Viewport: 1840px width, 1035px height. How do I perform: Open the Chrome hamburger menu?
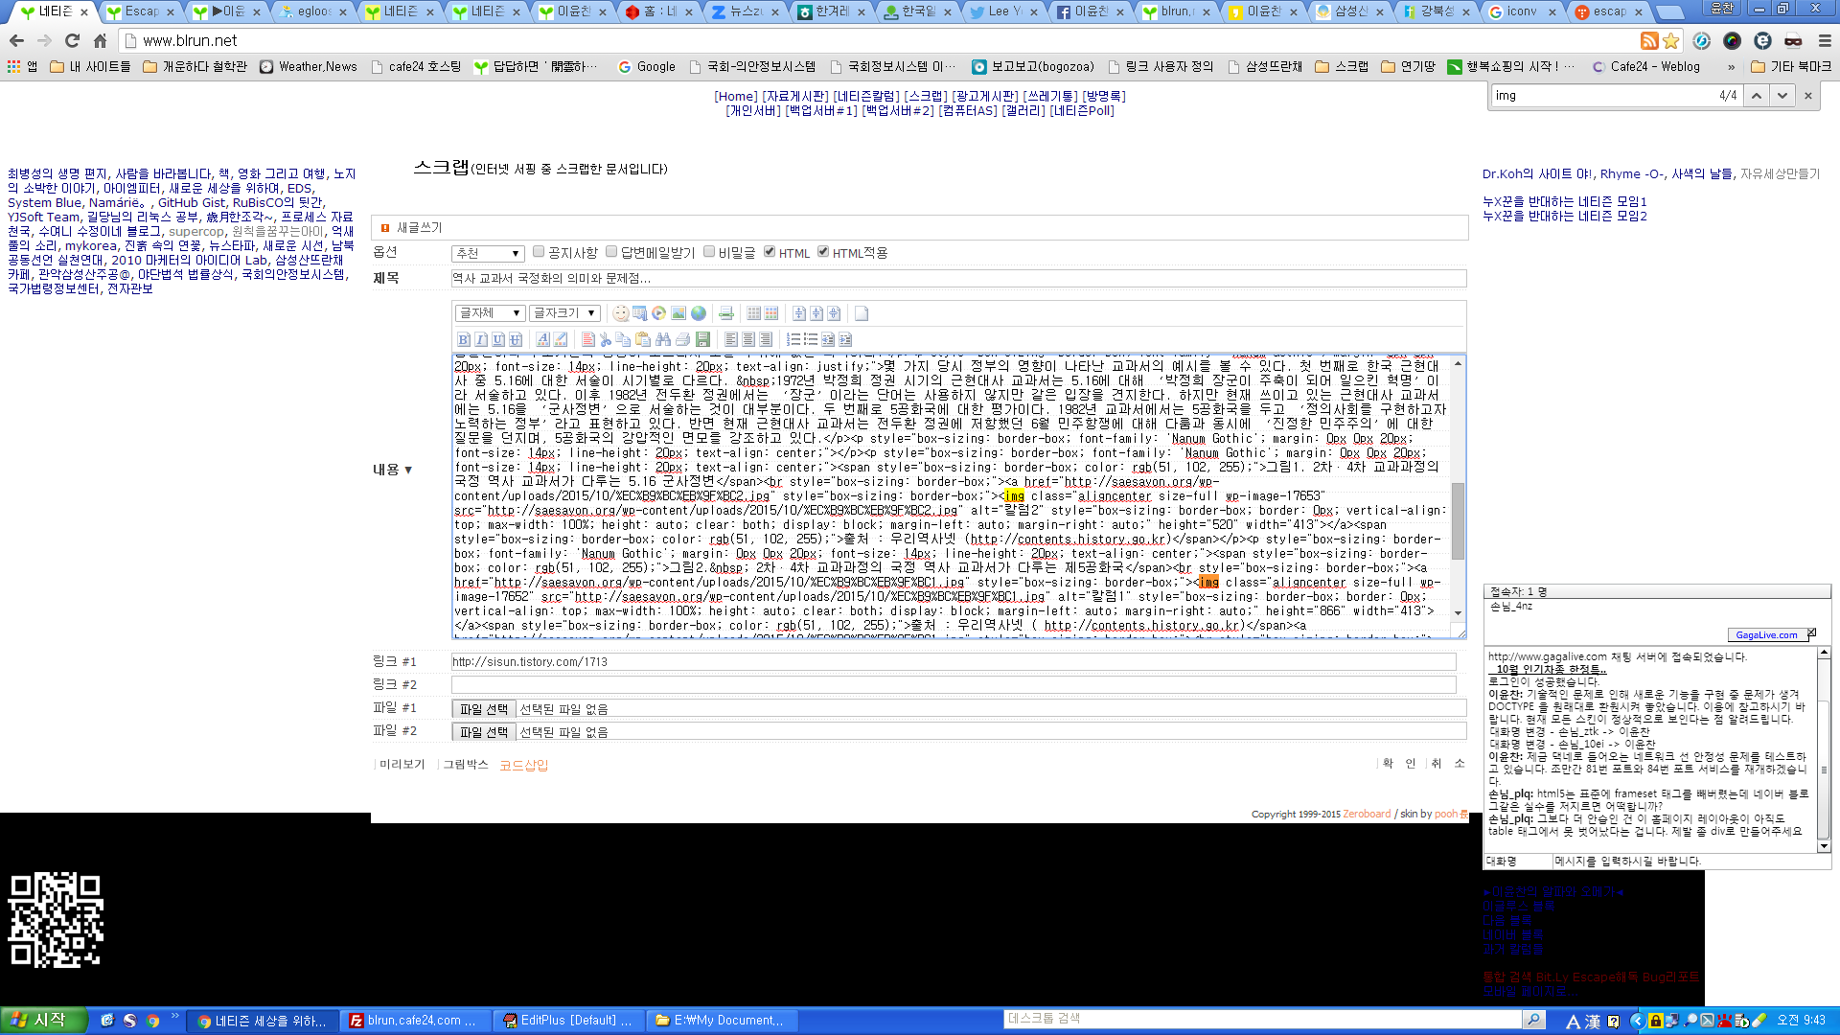(1825, 40)
